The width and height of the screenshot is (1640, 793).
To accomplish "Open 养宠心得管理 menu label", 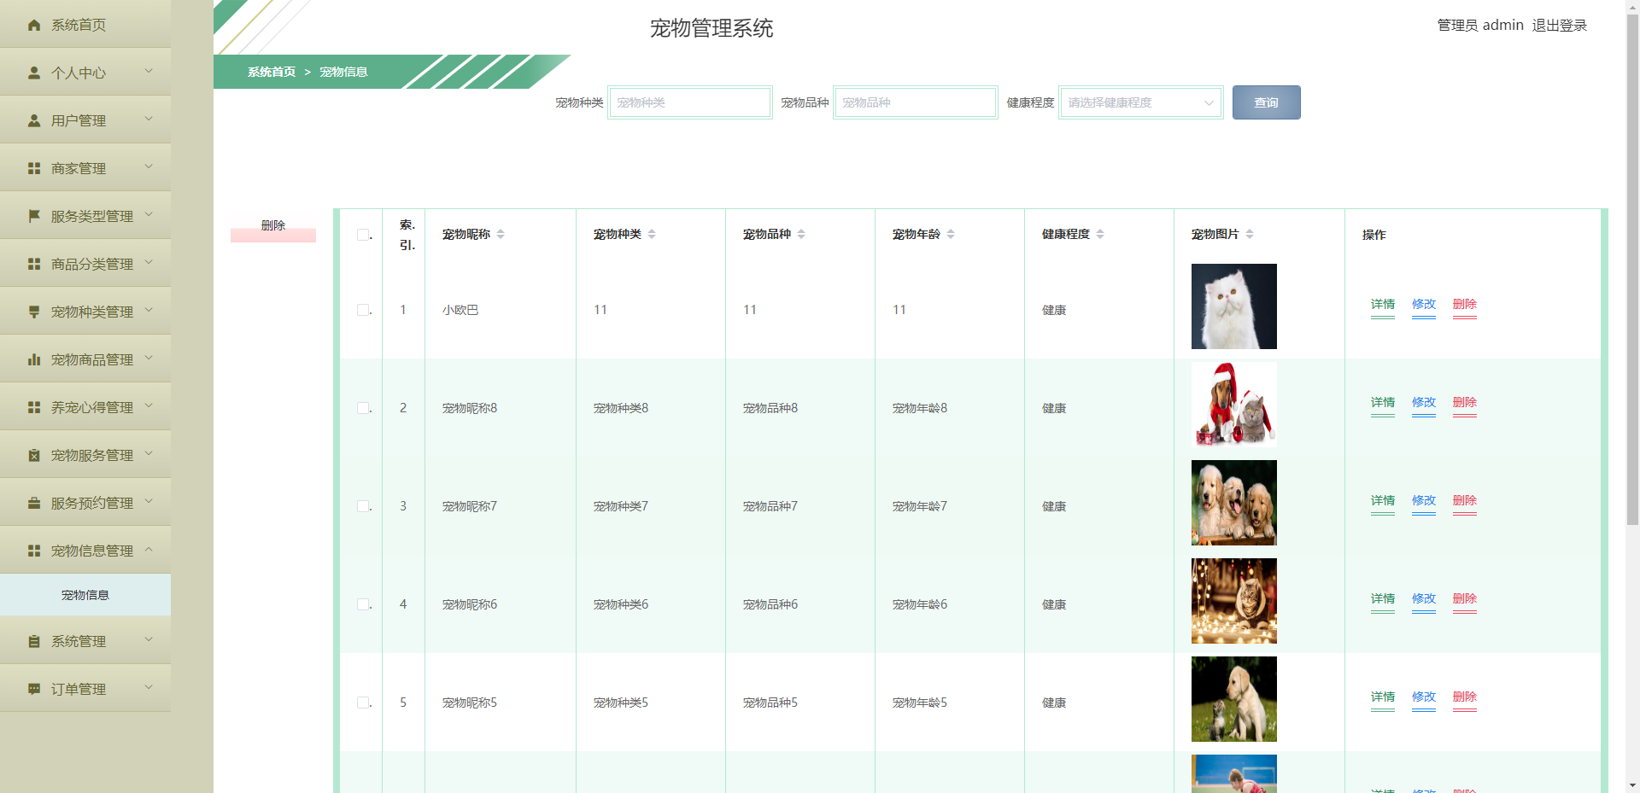I will pos(92,408).
